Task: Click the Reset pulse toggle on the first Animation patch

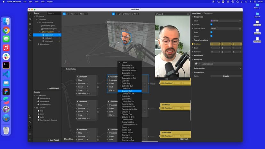Action: [x=87, y=87]
